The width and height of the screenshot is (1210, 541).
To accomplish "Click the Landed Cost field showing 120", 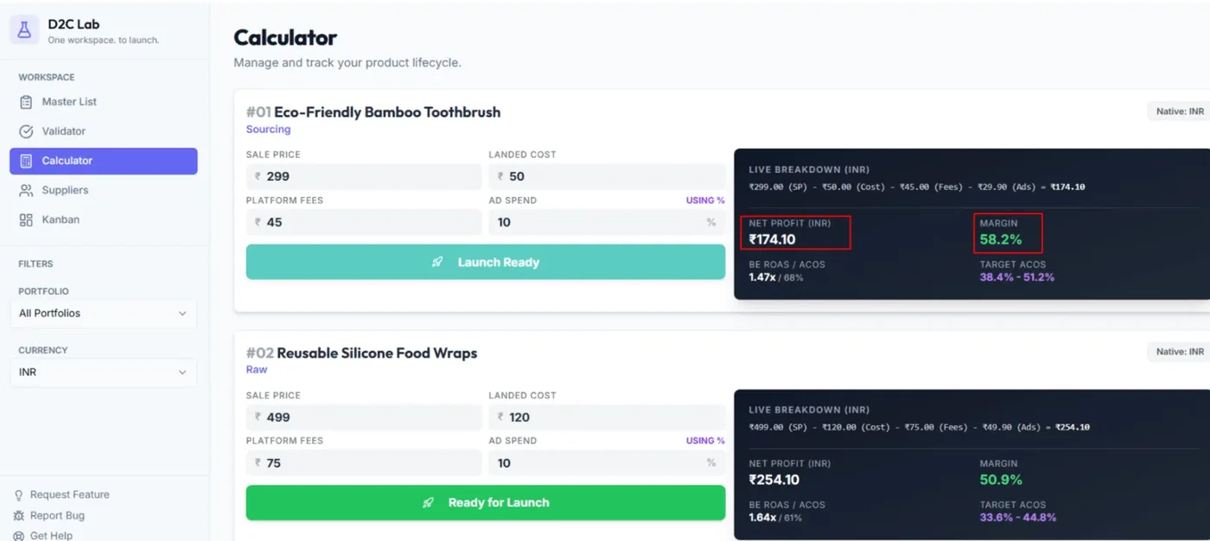I will tap(606, 417).
